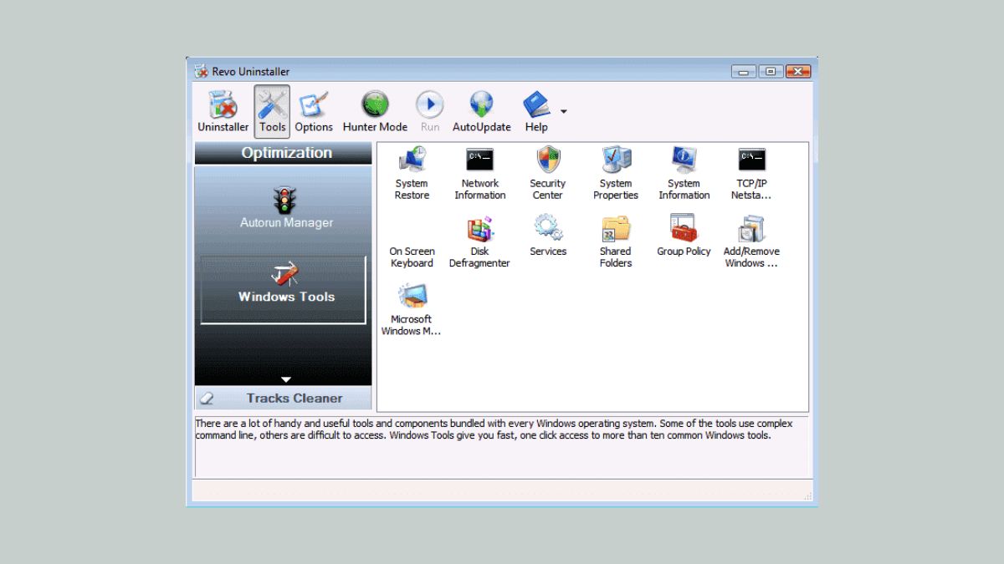
Task: Open Services with the gears icon
Action: pos(548,236)
